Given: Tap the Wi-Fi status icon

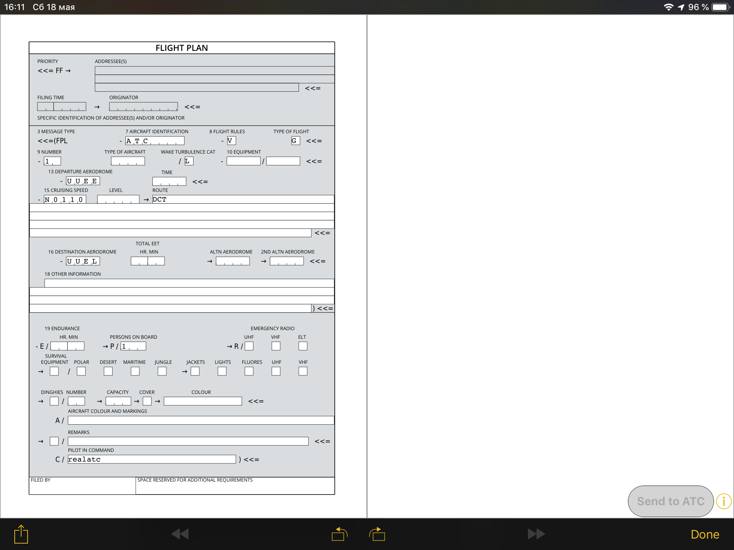Looking at the screenshot, I should tap(668, 7).
